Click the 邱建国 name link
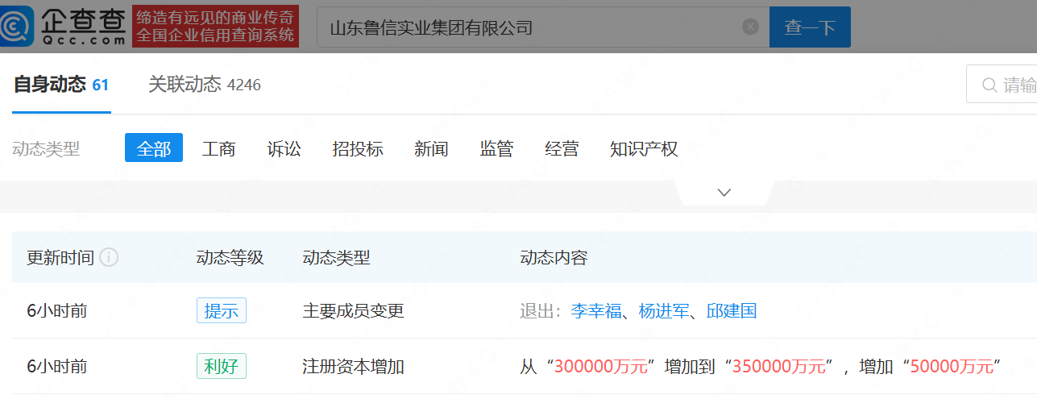This screenshot has width=1037, height=399. pyautogui.click(x=732, y=311)
